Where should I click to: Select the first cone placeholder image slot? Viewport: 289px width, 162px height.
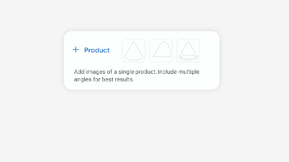pyautogui.click(x=134, y=51)
